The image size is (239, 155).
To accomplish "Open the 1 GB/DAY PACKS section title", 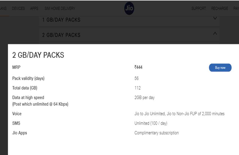I will 61,20.
